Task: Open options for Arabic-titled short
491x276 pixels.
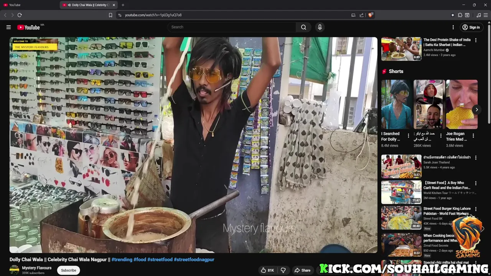Action: click(441, 136)
